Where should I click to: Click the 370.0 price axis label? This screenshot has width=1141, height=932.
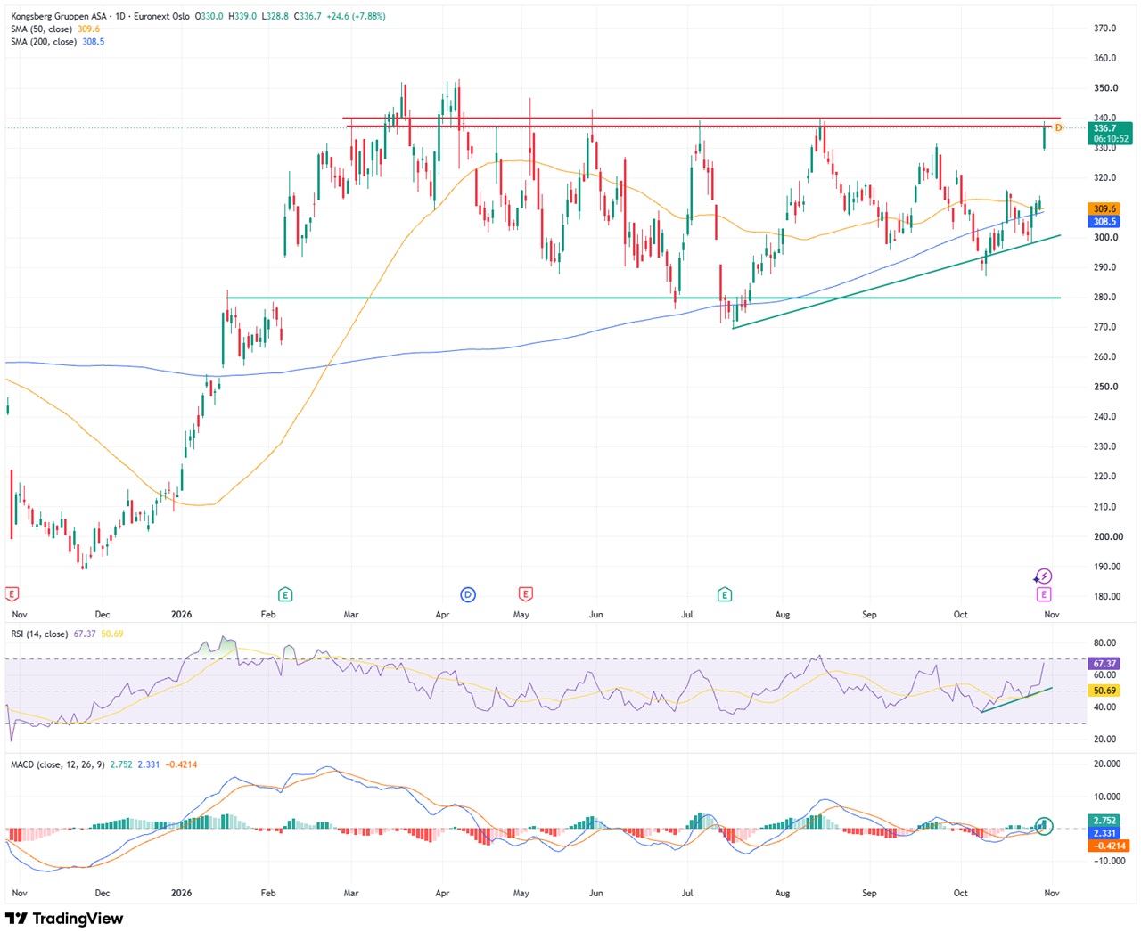click(1105, 29)
